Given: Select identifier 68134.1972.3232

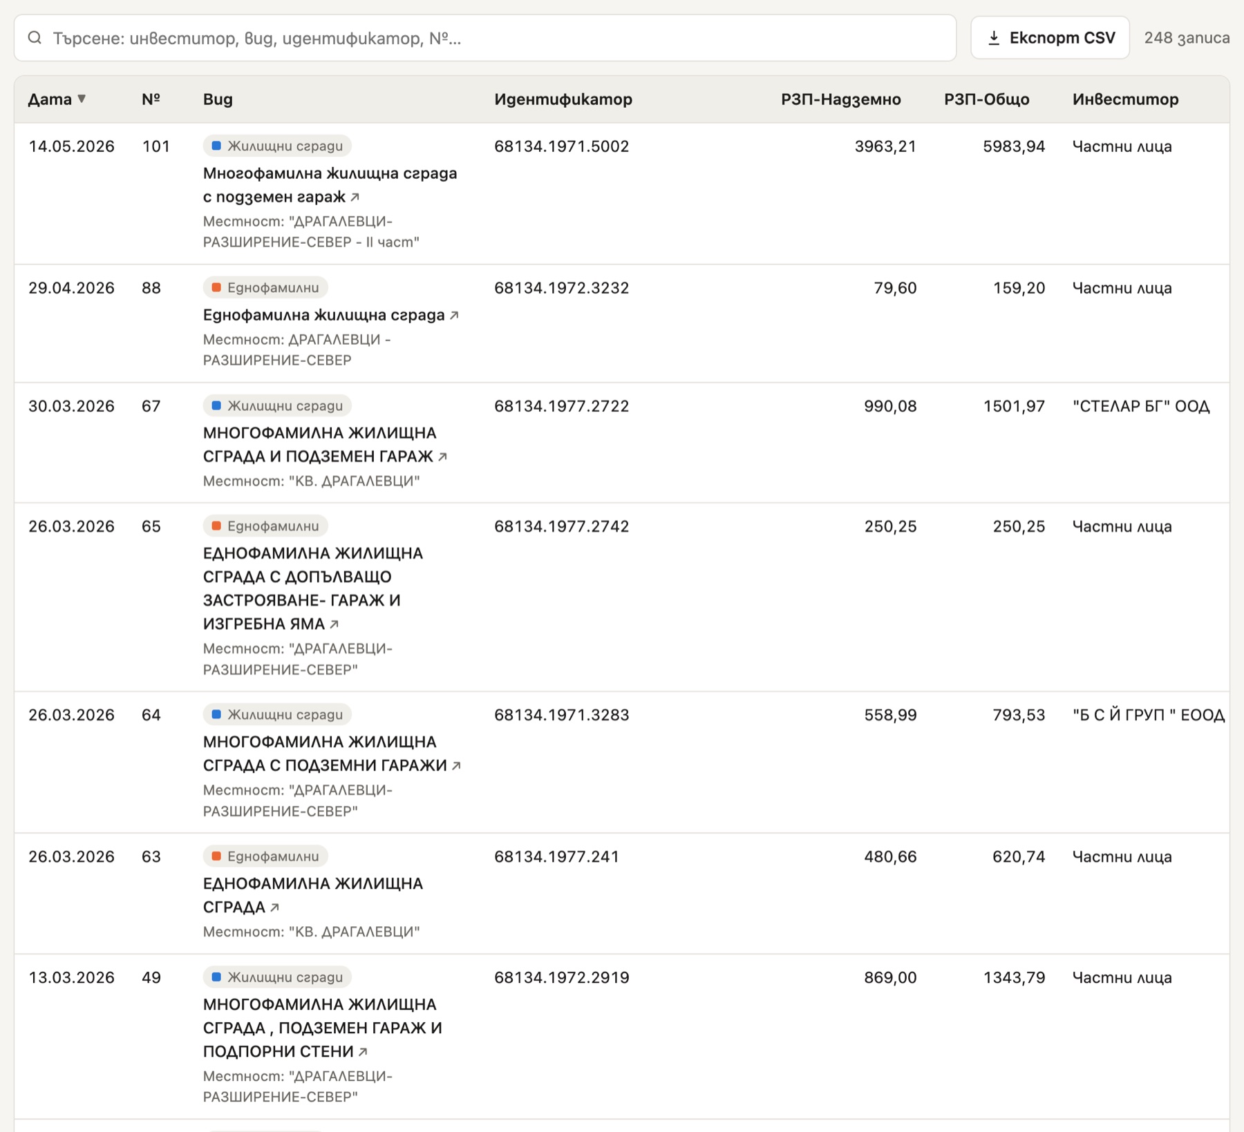Looking at the screenshot, I should tap(562, 288).
